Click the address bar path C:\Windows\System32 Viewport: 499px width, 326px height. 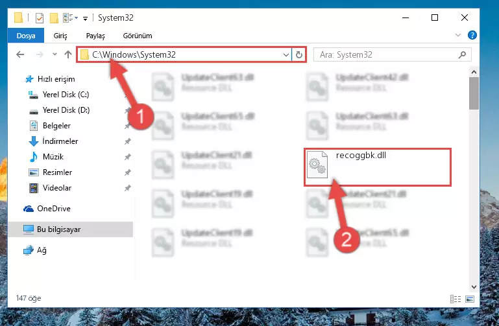point(134,54)
